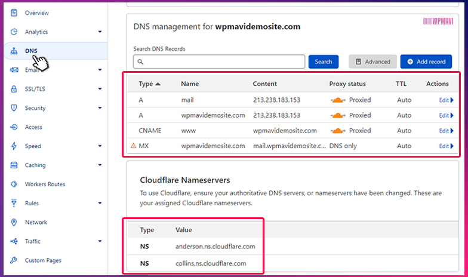
Task: Edit the MX record
Action: 447,146
